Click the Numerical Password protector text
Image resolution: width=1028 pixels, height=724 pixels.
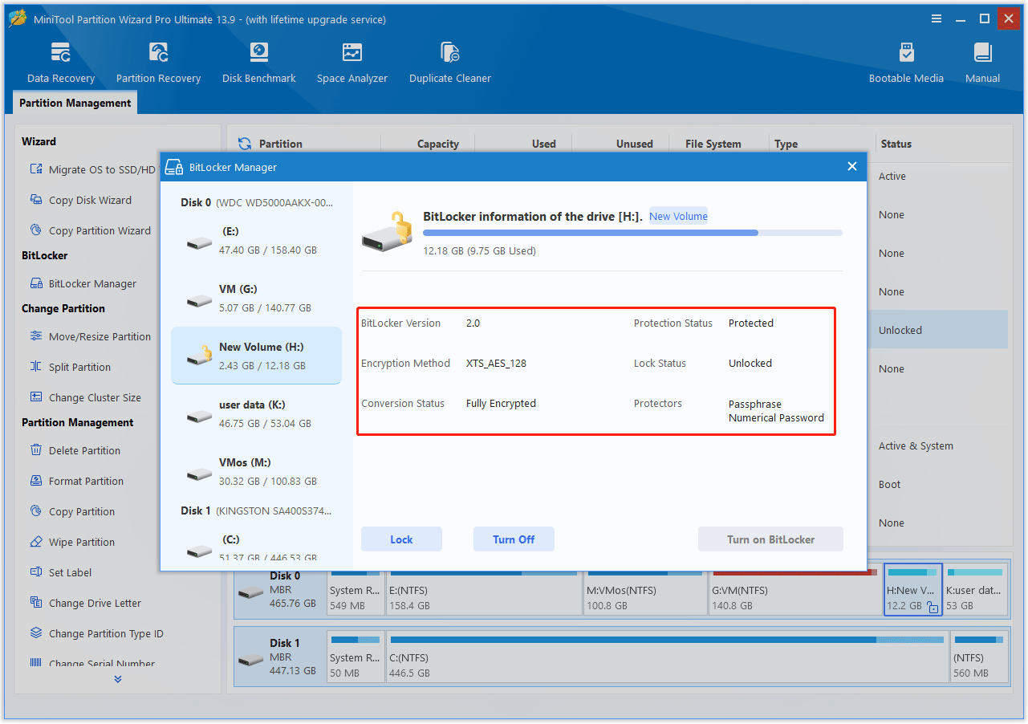[776, 417]
